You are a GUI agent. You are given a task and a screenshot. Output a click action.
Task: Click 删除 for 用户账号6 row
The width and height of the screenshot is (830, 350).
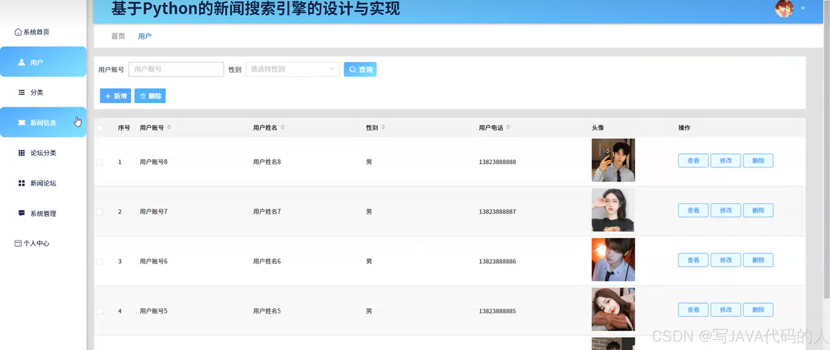click(758, 260)
